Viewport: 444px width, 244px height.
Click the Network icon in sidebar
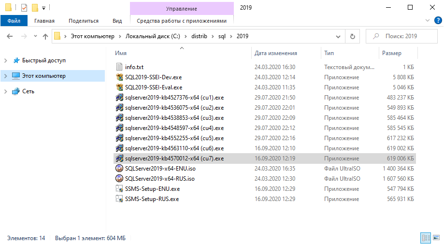[16, 91]
